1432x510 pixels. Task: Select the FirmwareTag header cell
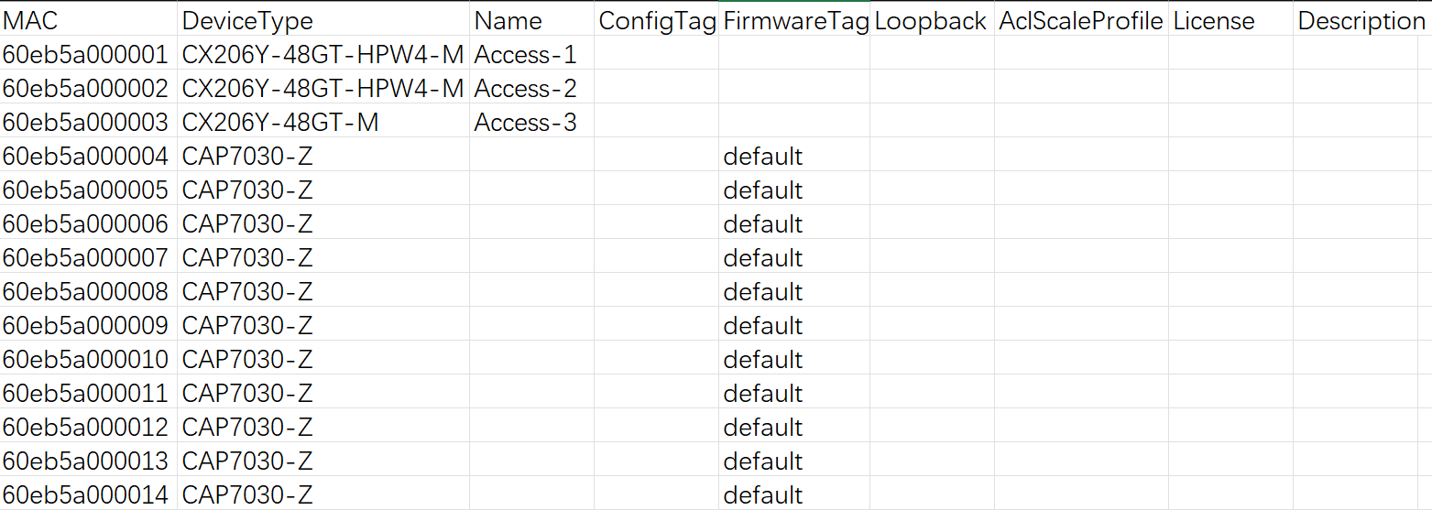pos(794,19)
